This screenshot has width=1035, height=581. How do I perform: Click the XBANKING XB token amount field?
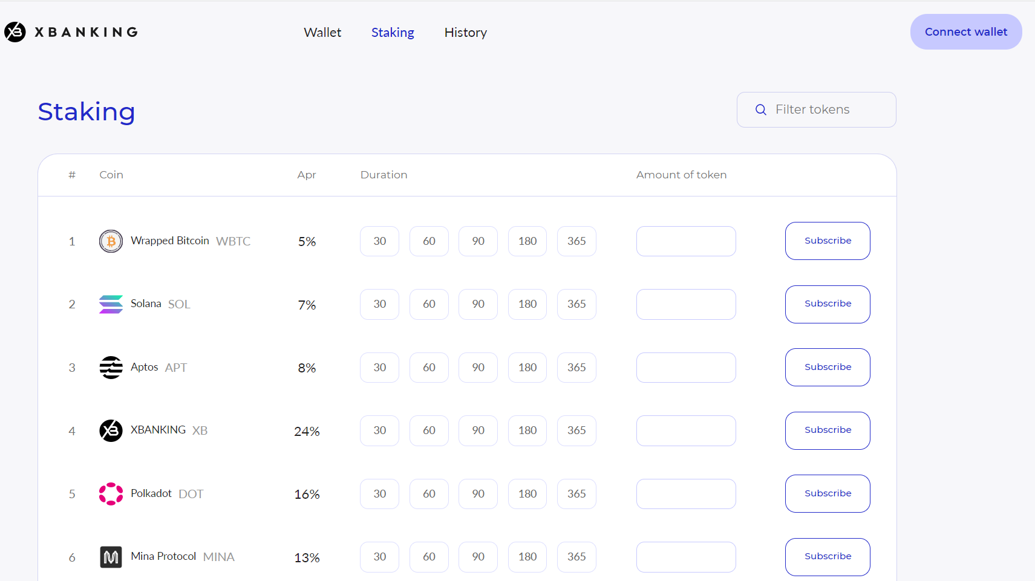click(686, 430)
